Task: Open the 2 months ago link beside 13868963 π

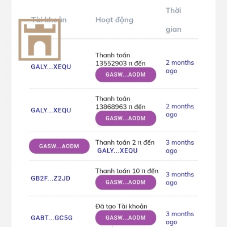Action: point(180,110)
